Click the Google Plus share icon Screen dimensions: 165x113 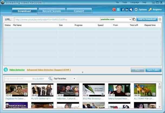point(114,10)
